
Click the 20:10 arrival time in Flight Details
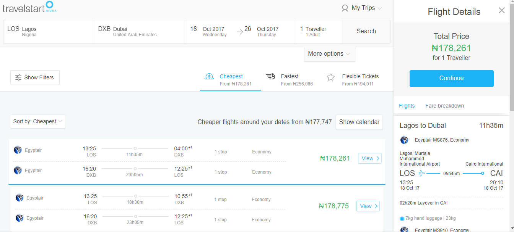tap(497, 182)
